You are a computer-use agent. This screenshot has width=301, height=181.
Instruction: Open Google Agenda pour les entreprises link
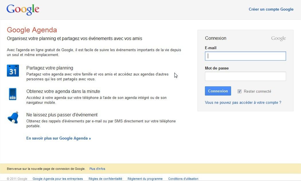[58, 179]
